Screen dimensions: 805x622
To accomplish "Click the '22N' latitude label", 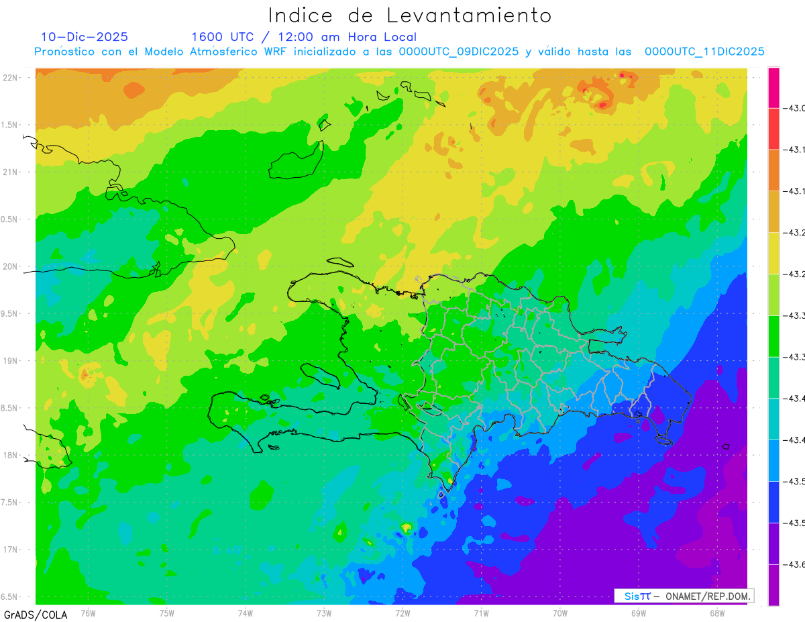I will [11, 78].
